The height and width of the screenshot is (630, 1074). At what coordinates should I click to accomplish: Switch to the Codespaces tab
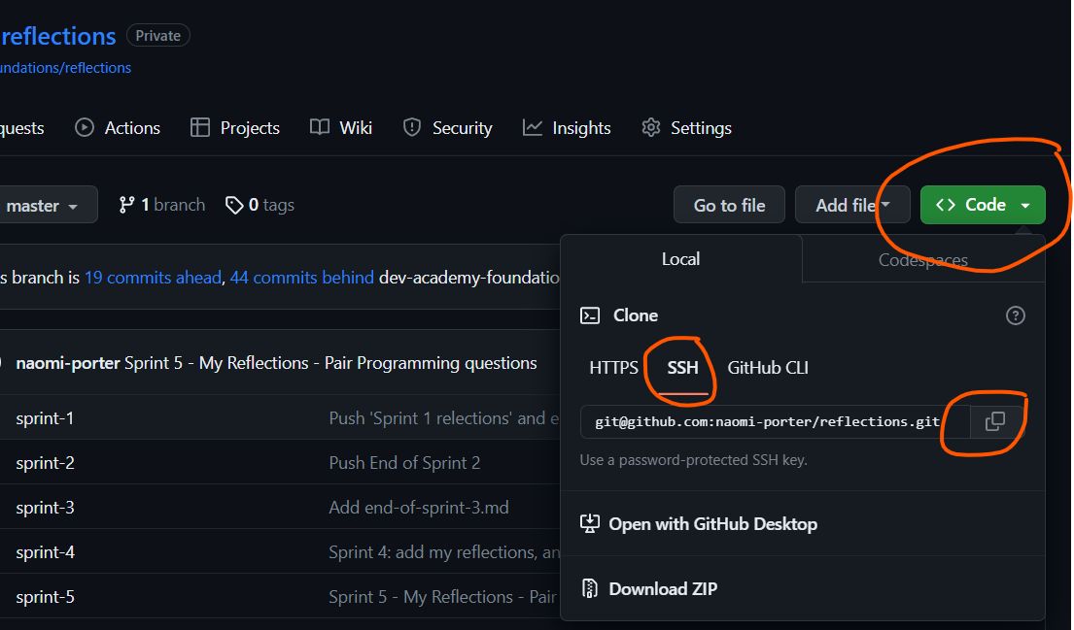click(921, 259)
